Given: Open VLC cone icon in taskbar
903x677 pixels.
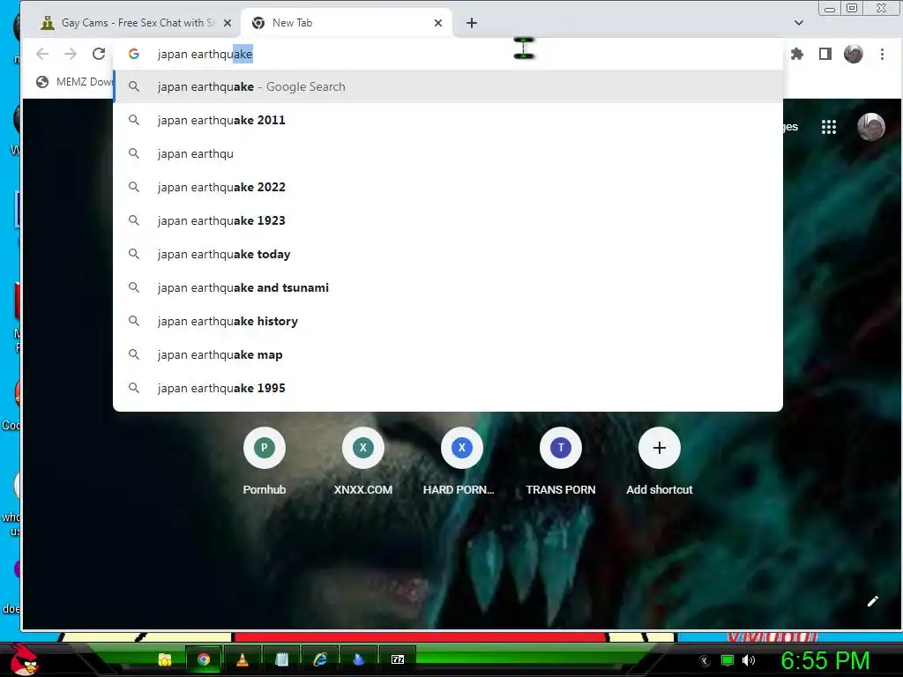Looking at the screenshot, I should click(243, 659).
